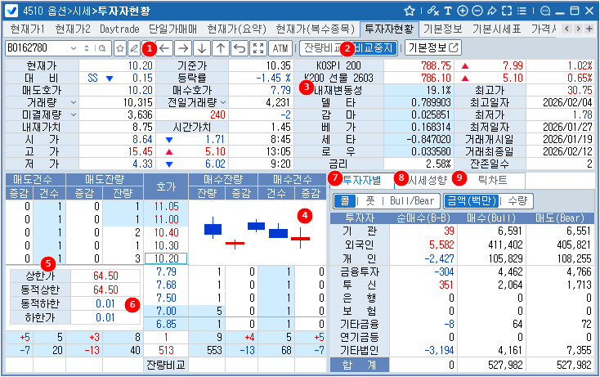Click the 잔량비교 label below order book

pos(166,361)
